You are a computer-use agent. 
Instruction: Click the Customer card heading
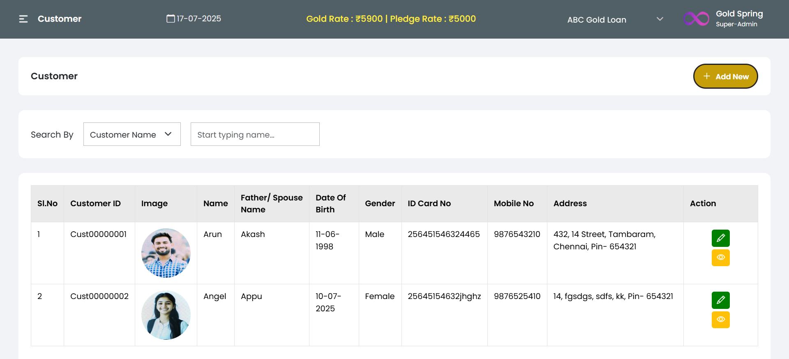(x=54, y=76)
